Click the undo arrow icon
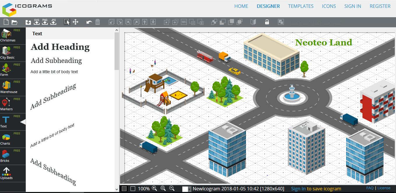Image resolution: width=396 pixels, height=193 pixels. tap(89, 22)
